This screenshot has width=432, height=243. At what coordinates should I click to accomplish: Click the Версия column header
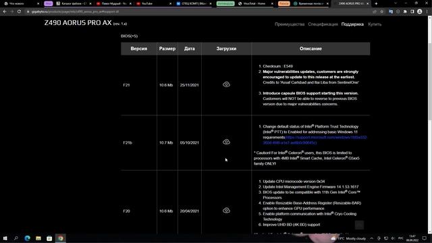click(139, 49)
